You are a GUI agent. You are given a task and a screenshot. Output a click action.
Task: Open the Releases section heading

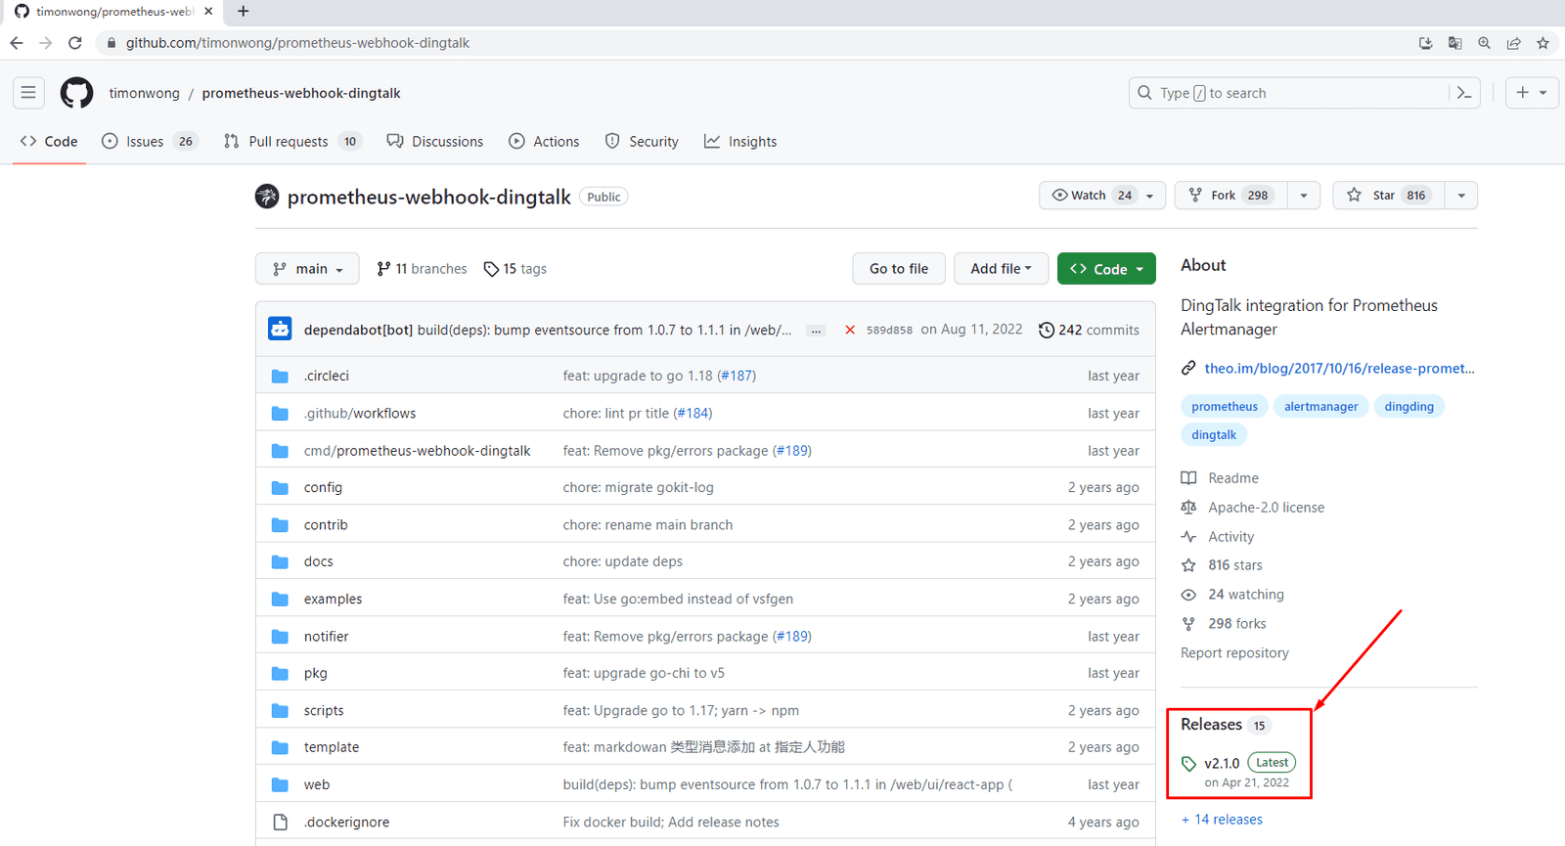pyautogui.click(x=1211, y=725)
